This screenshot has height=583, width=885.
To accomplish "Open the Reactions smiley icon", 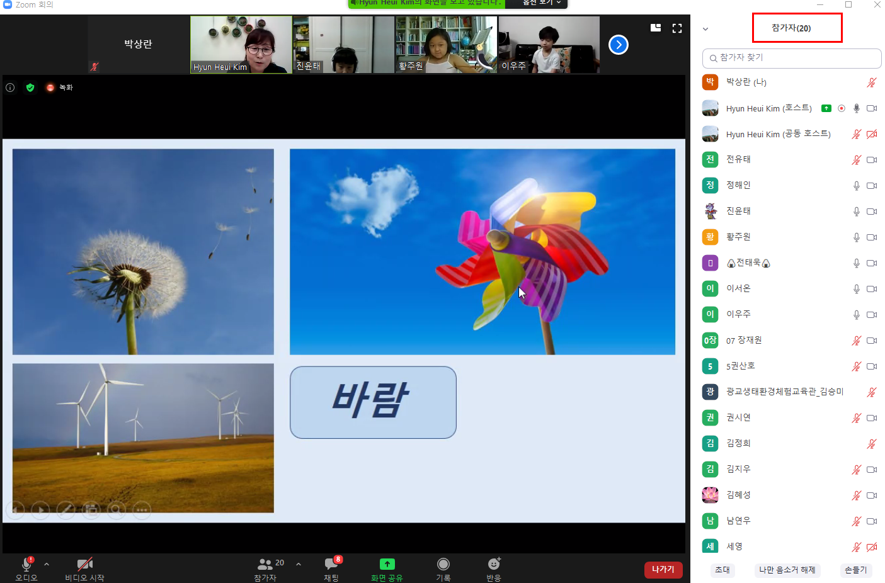I will (x=494, y=563).
